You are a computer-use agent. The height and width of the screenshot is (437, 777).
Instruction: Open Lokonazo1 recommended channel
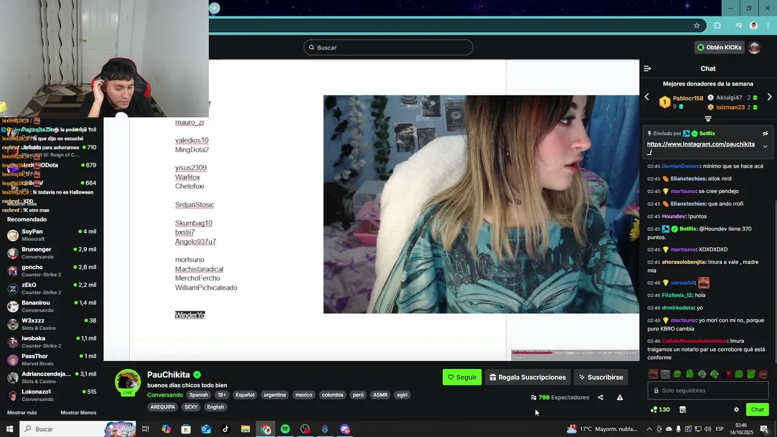point(52,395)
